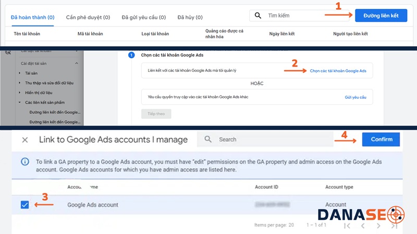The image size is (417, 234).
Task: Open the Đã hoàn thành (0) tab
Action: pos(32,18)
